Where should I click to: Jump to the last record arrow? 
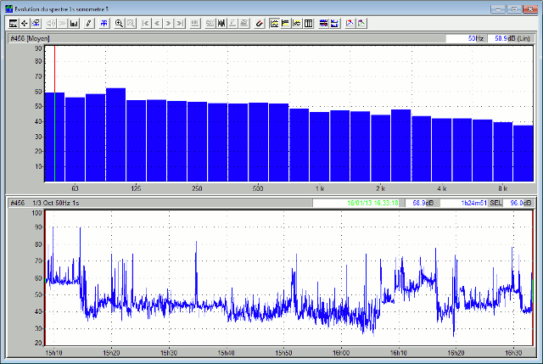click(180, 23)
